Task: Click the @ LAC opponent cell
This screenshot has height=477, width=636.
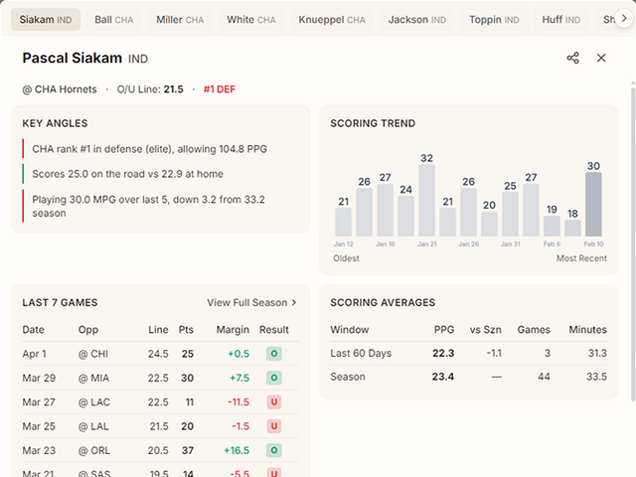Action: click(94, 401)
